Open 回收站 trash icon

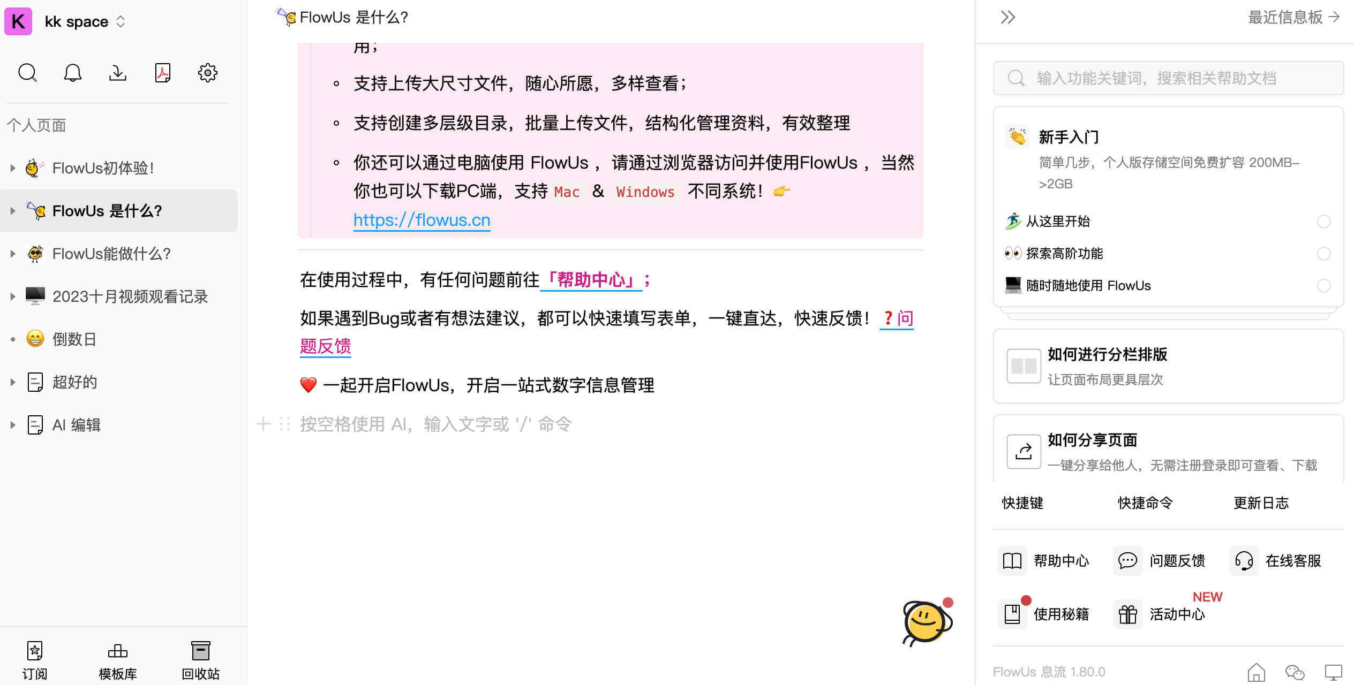[x=201, y=660]
